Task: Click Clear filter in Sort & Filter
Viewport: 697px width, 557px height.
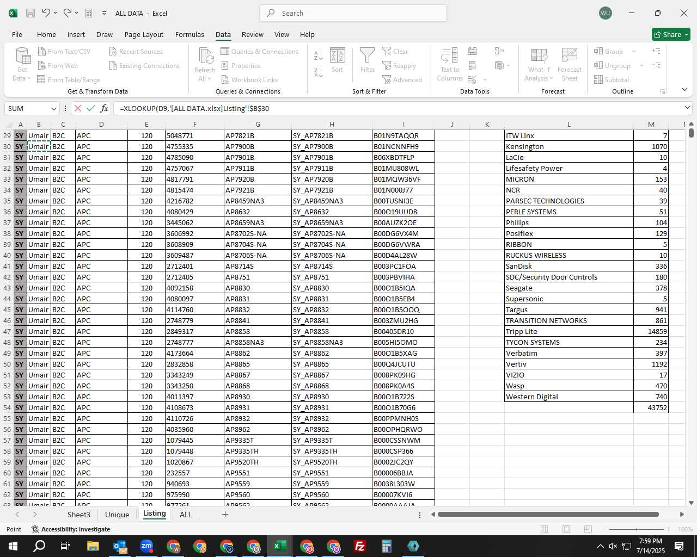Action: (x=395, y=51)
